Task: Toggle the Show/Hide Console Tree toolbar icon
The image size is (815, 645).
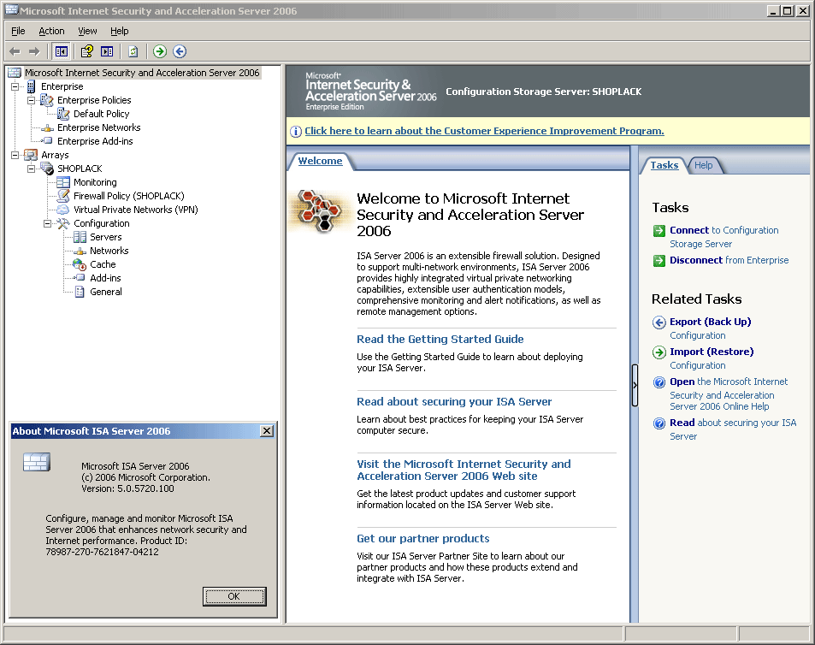Action: 62,51
